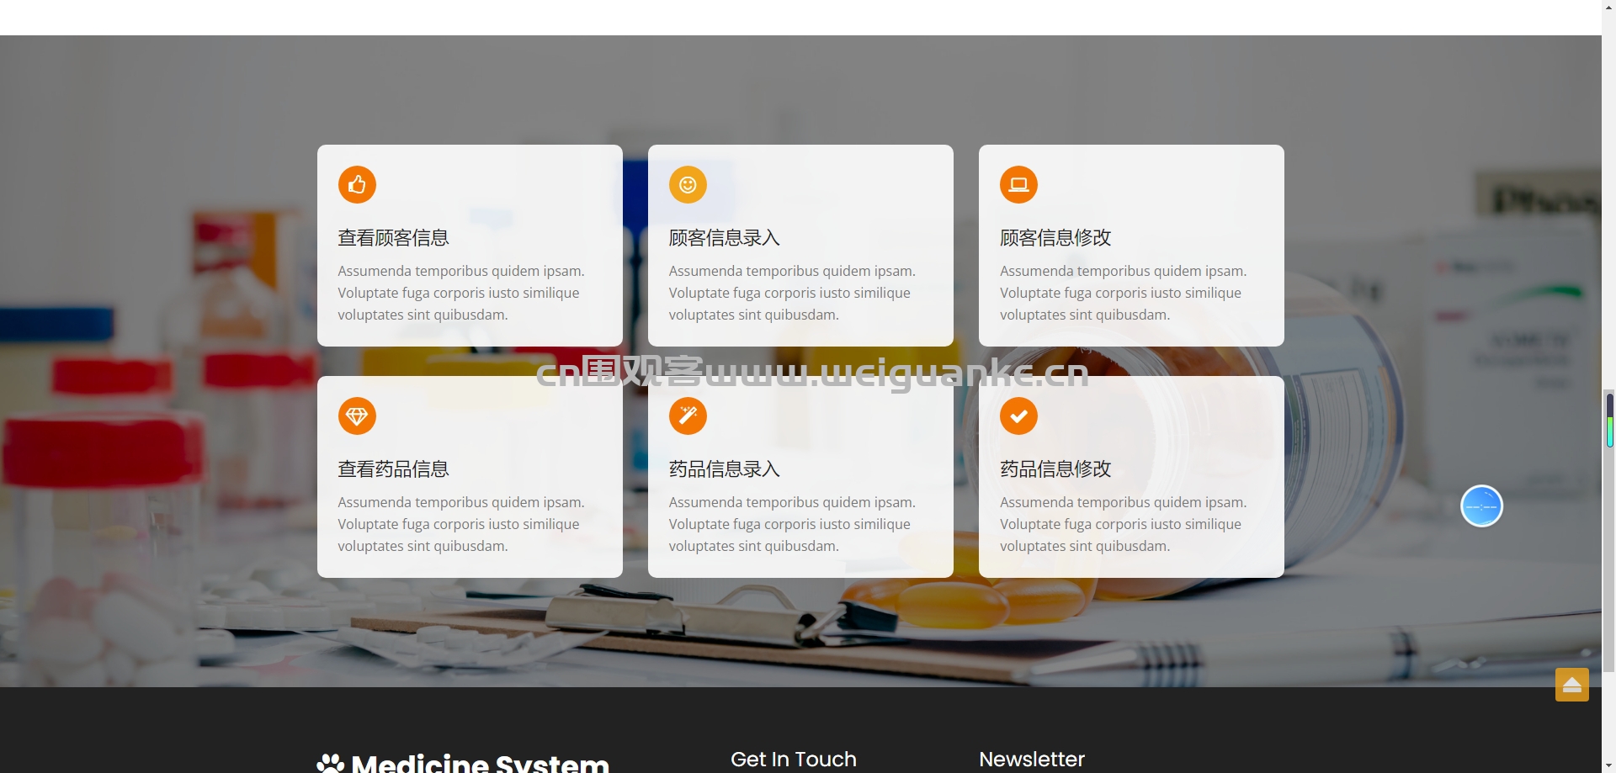Viewport: 1616px width, 773px height.
Task: Click description text under 顾客信息修改 card
Action: 1123,293
